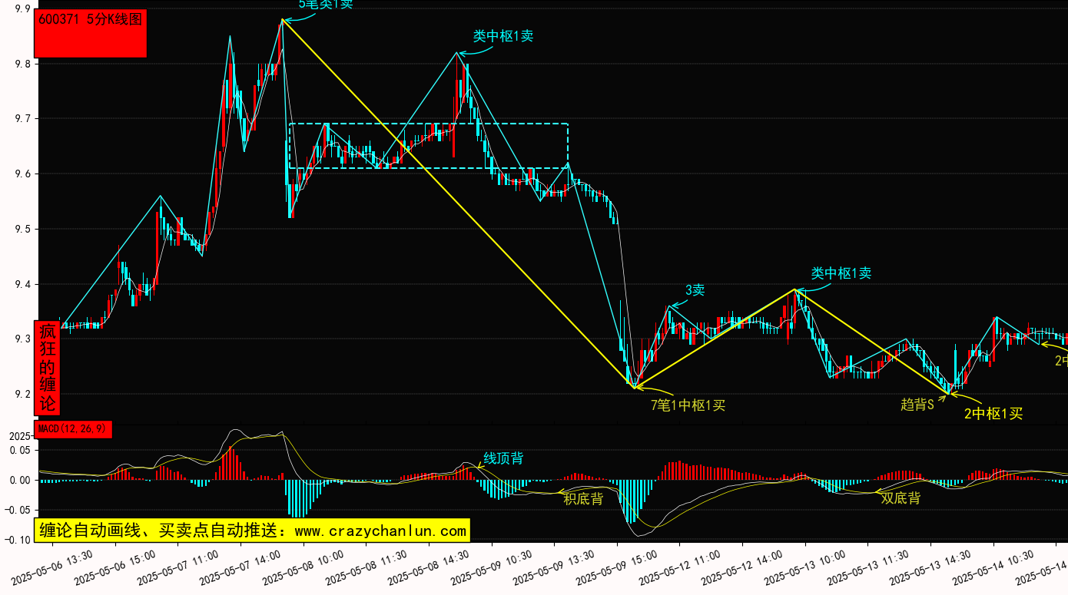The height and width of the screenshot is (595, 1068).
Task: Select the 2025-05-07 14:00 time label
Action: coord(241,567)
